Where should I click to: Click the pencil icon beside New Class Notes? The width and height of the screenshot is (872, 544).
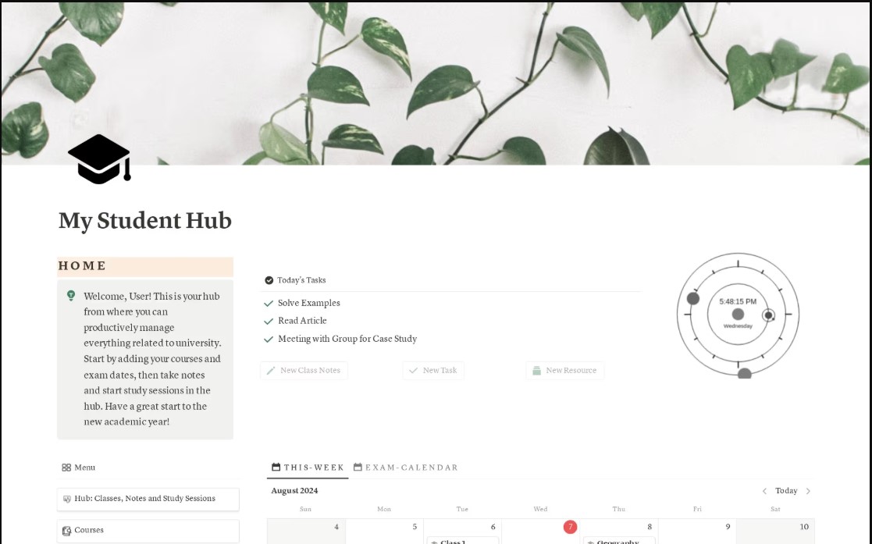271,371
